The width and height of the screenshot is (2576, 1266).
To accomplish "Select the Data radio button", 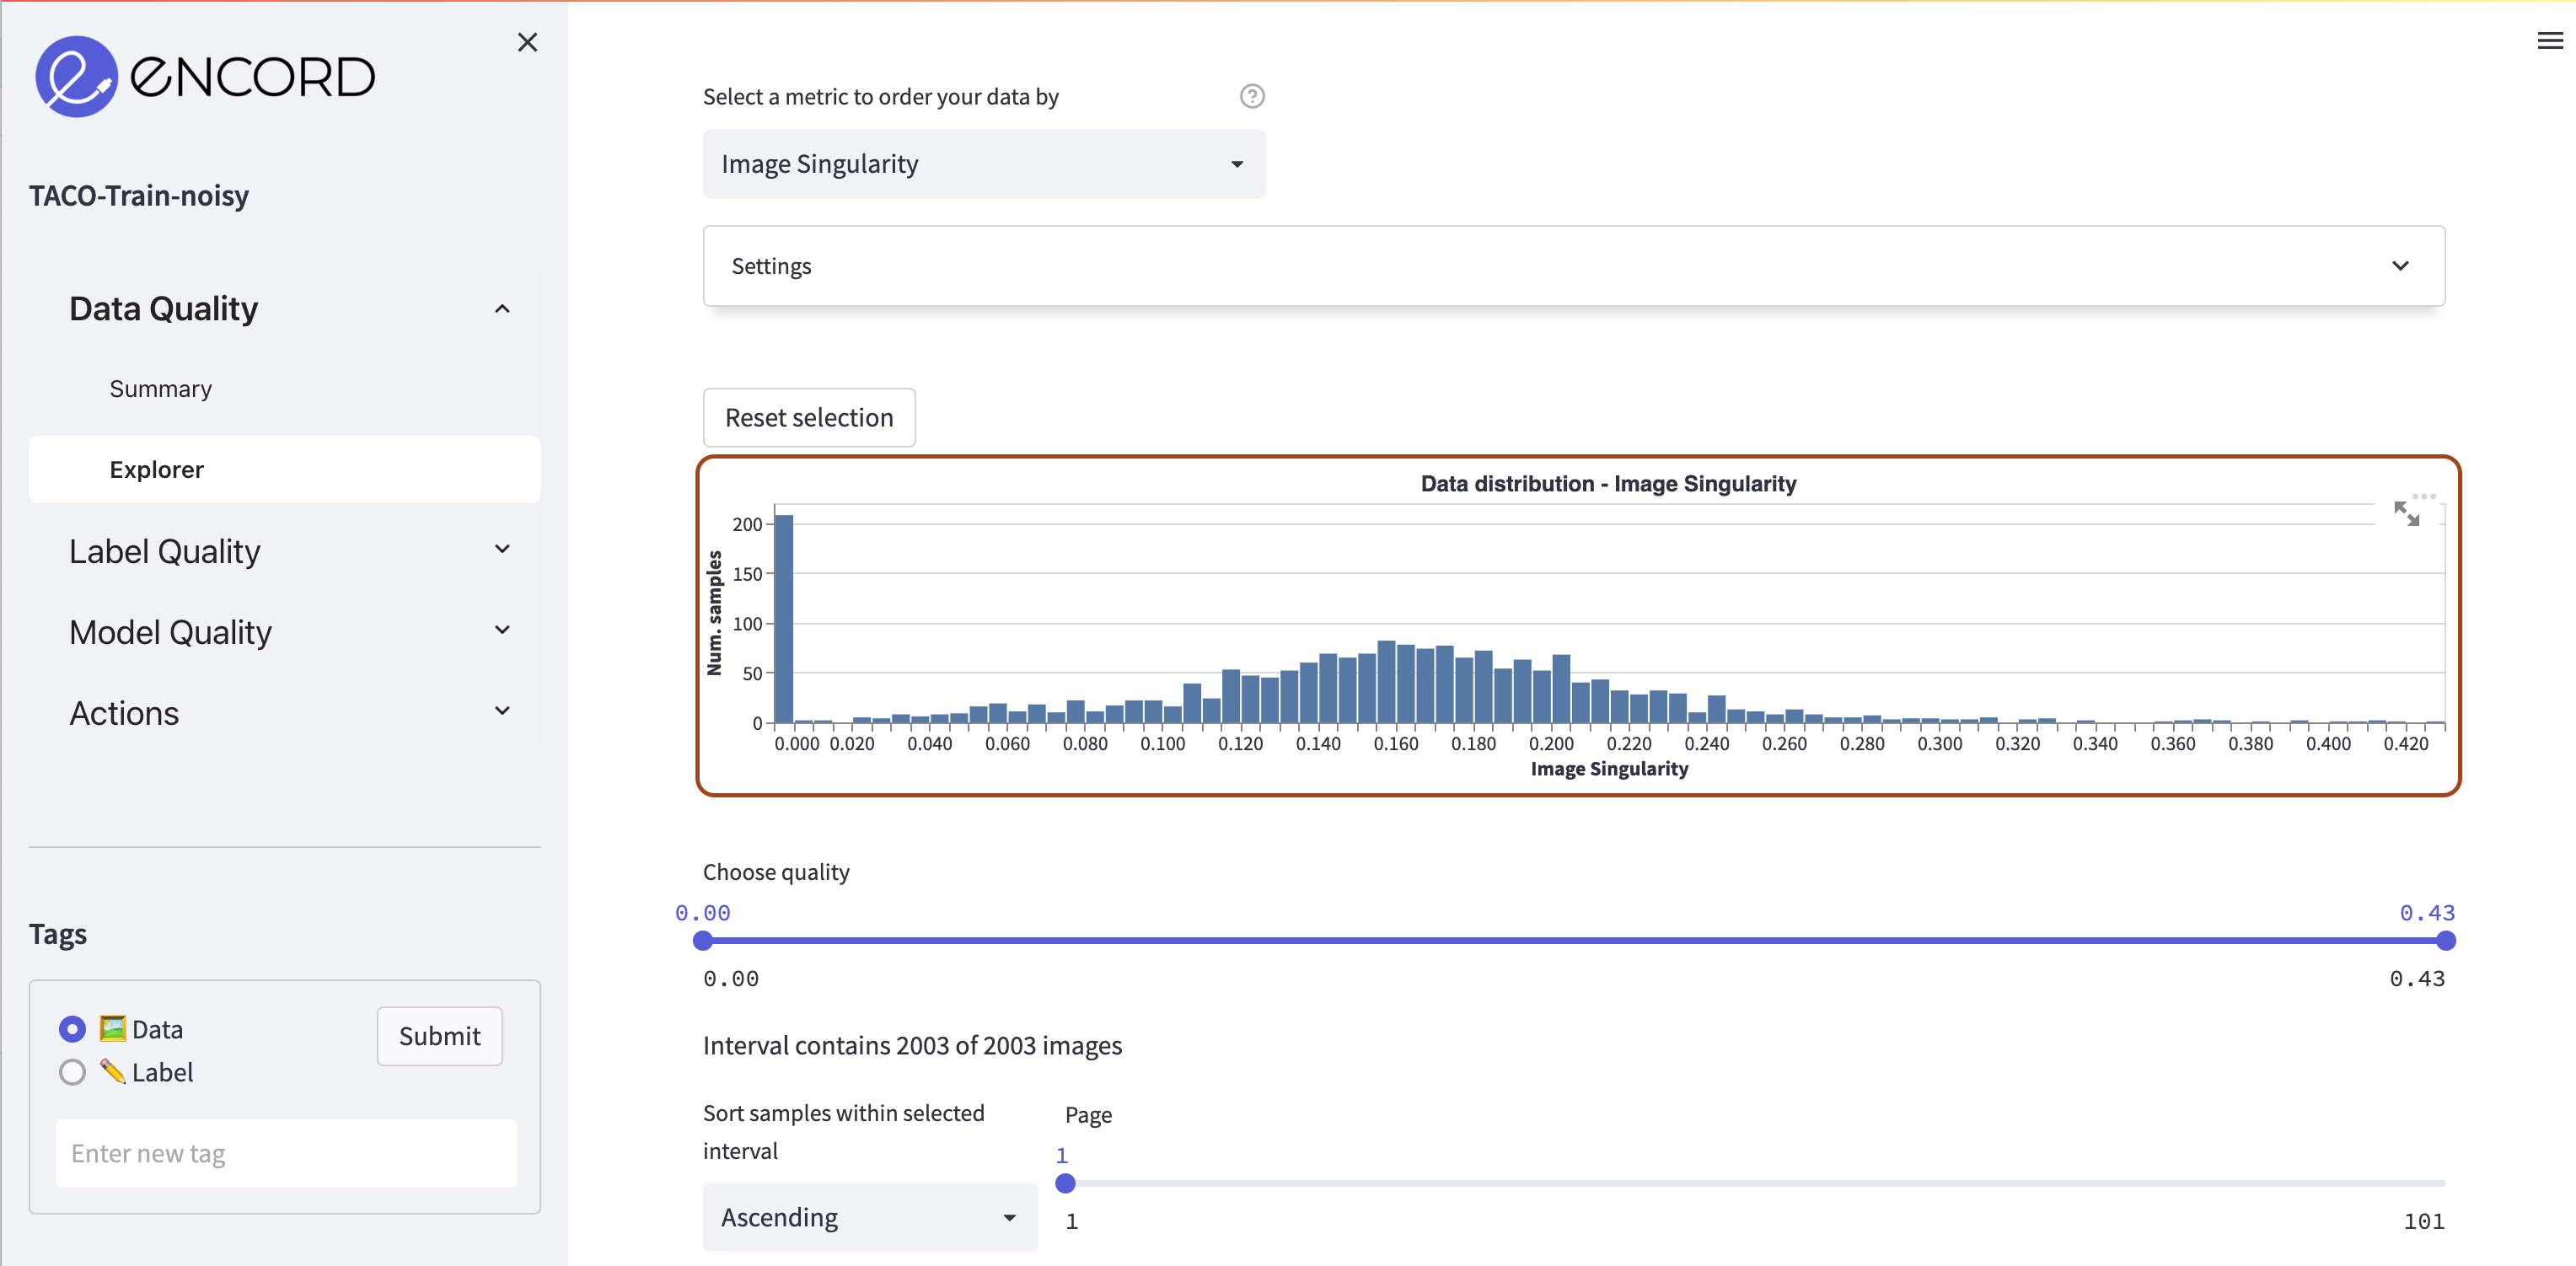I will [72, 1028].
